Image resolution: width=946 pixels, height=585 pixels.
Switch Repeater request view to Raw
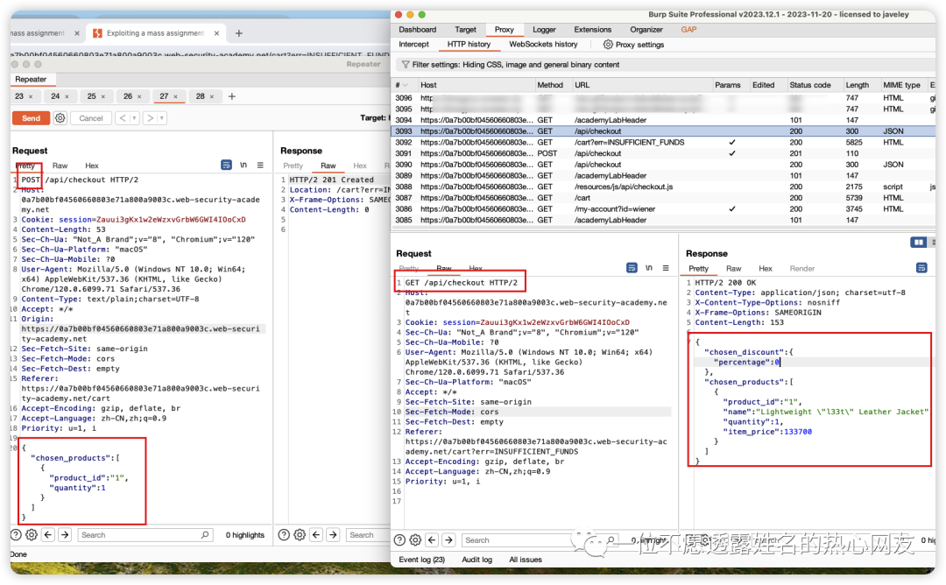(60, 166)
